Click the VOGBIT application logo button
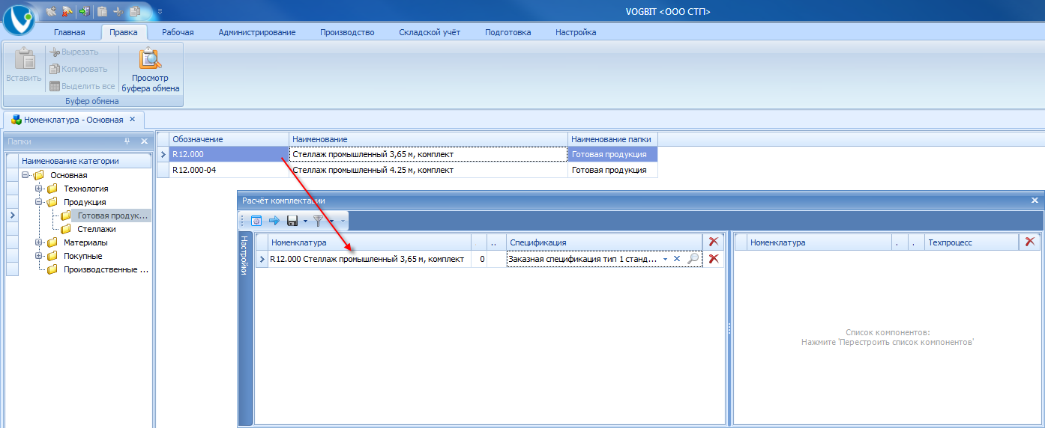This screenshot has height=428, width=1045. pyautogui.click(x=19, y=19)
